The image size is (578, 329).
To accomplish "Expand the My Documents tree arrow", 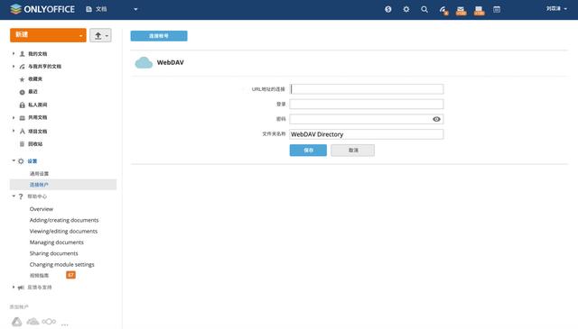I will pyautogui.click(x=14, y=54).
